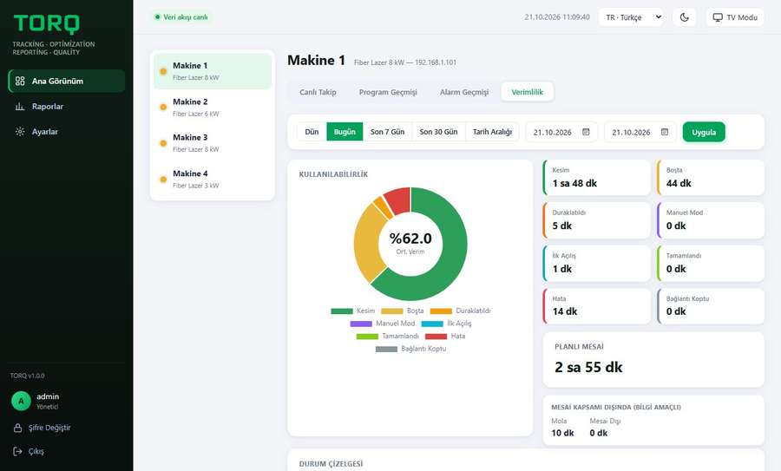The height and width of the screenshot is (471, 781).
Task: Switch to the Program Geçmişi tab
Action: point(388,92)
